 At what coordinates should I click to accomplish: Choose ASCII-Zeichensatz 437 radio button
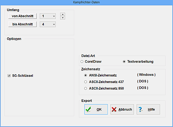coord(86,82)
